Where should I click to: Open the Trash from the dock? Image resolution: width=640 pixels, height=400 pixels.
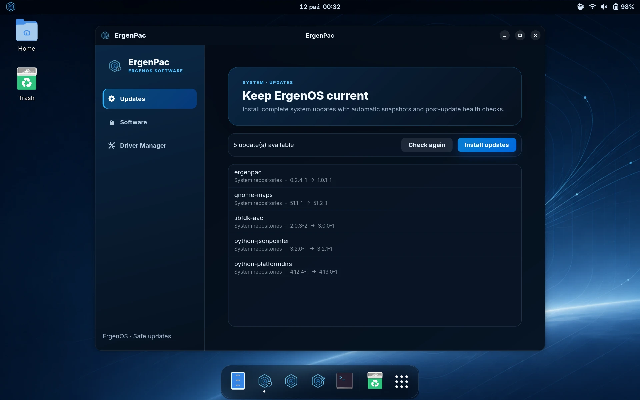coord(375,381)
